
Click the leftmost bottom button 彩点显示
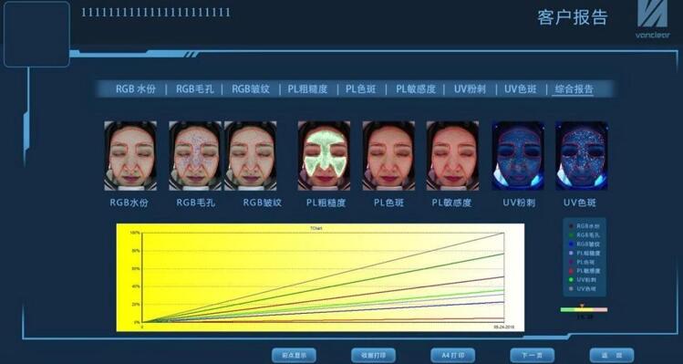click(294, 355)
